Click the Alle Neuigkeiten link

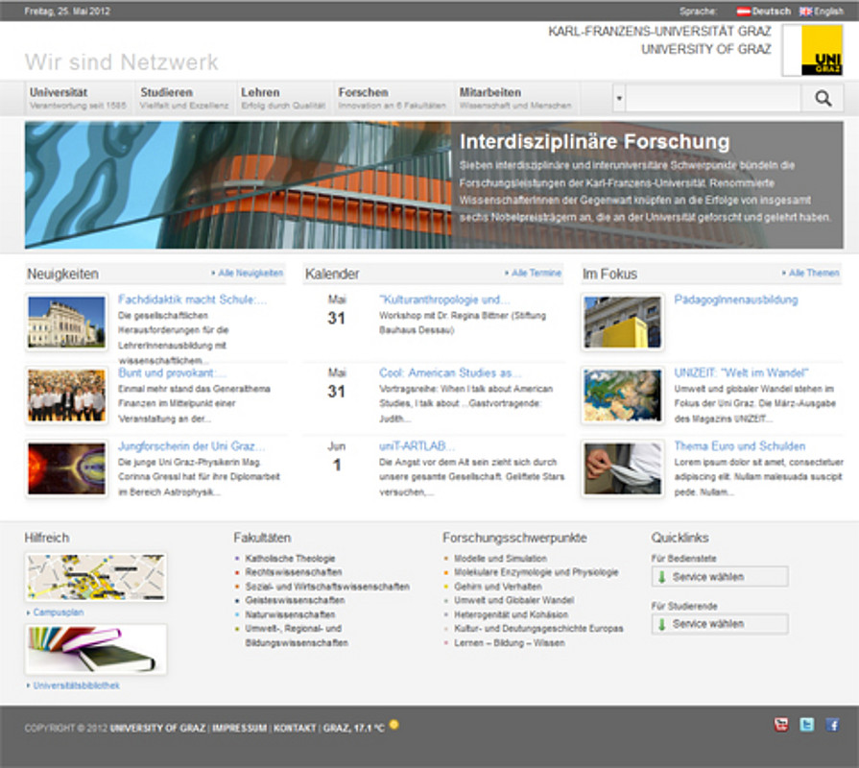(248, 274)
